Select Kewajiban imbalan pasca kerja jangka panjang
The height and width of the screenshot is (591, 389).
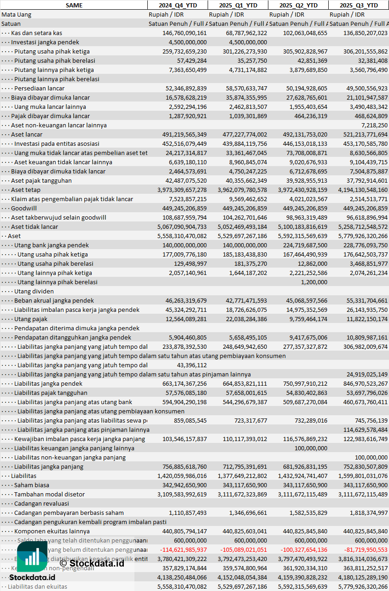(80, 439)
